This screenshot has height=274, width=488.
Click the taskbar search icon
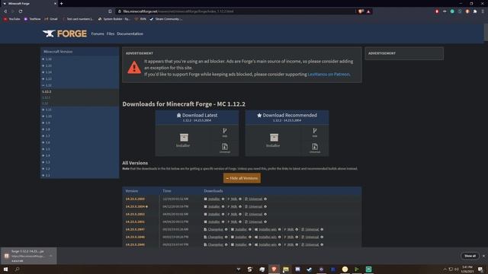17,269
